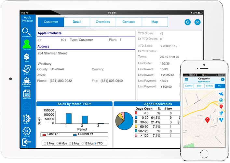Screen dimensions: 230x163
Task: Click the YTD Sales value ¥208,810.19
Action: 169,46
